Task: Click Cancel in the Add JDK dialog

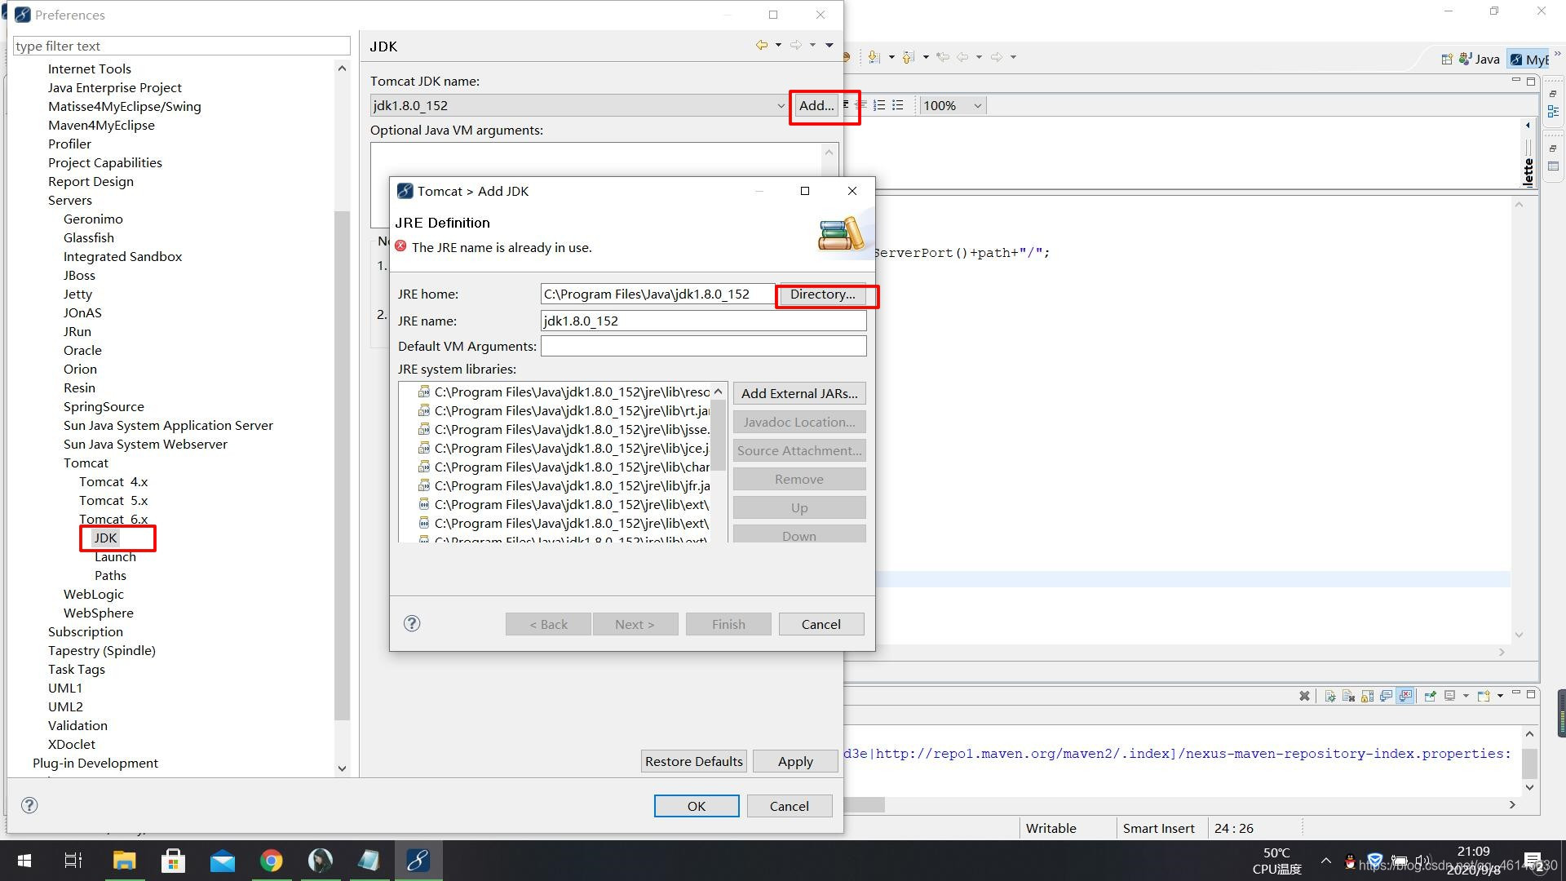Action: (821, 624)
